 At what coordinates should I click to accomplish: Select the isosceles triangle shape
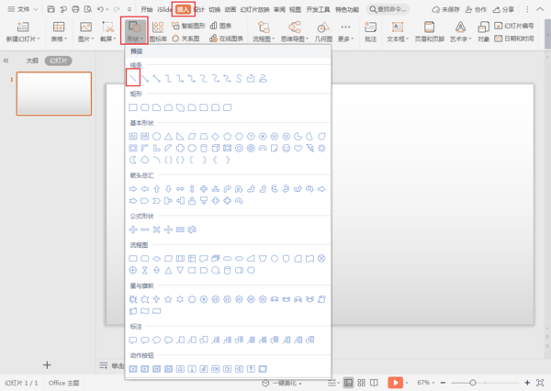(170, 136)
